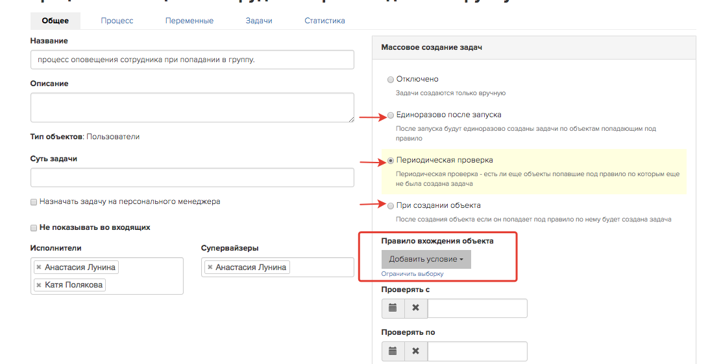721x364 pixels.
Task: Clear the Проверять по date field
Action: pos(416,351)
